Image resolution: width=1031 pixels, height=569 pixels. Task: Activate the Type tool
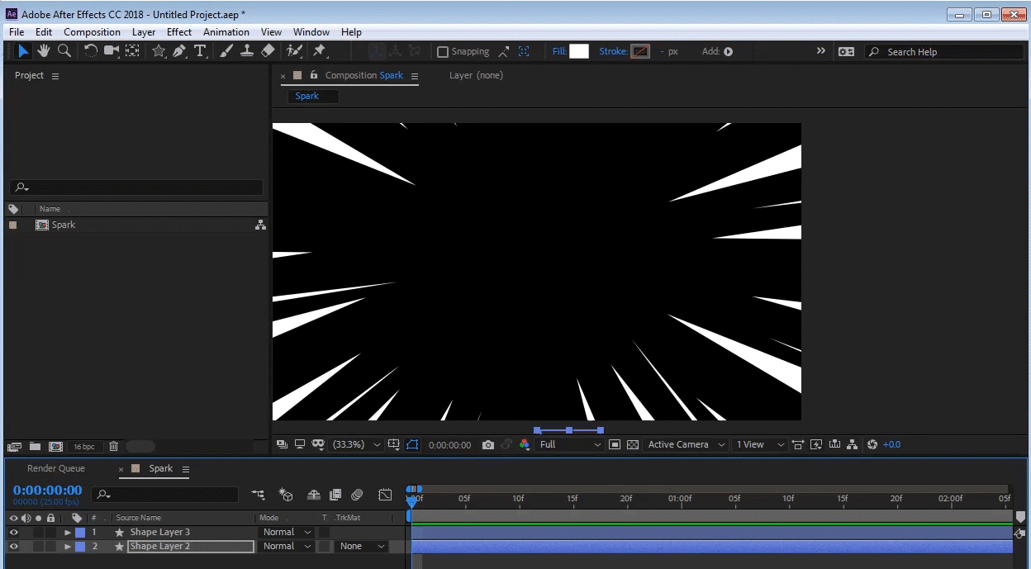(x=200, y=50)
